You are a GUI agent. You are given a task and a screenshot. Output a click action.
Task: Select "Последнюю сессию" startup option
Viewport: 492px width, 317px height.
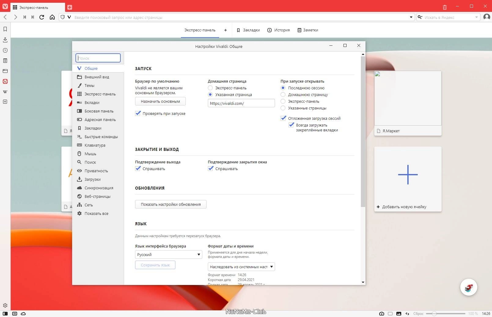(x=283, y=88)
